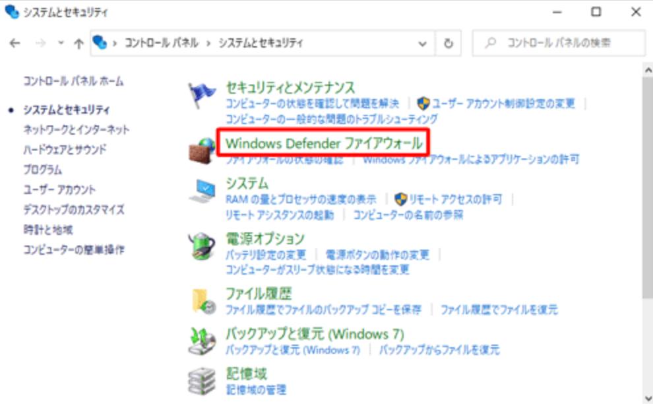The width and height of the screenshot is (653, 404).
Task: Open the recent locations dropdown arrow
Action: pyautogui.click(x=61, y=42)
